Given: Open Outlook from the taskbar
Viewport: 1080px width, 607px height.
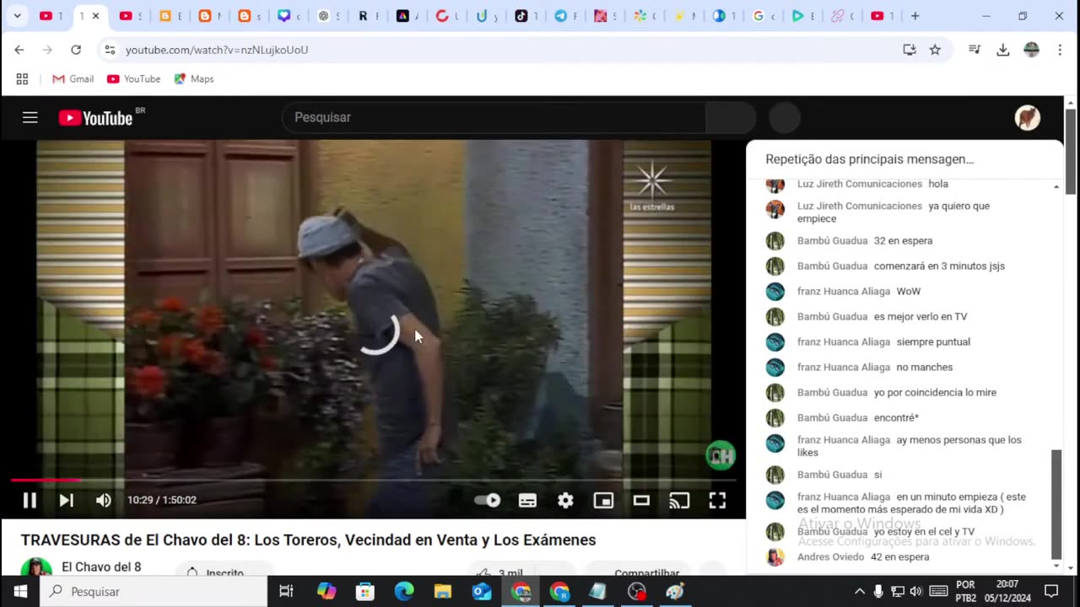Looking at the screenshot, I should click(x=482, y=591).
